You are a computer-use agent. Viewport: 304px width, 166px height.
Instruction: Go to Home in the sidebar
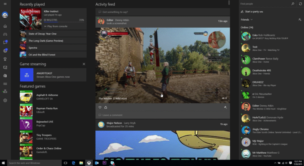coord(5,26)
